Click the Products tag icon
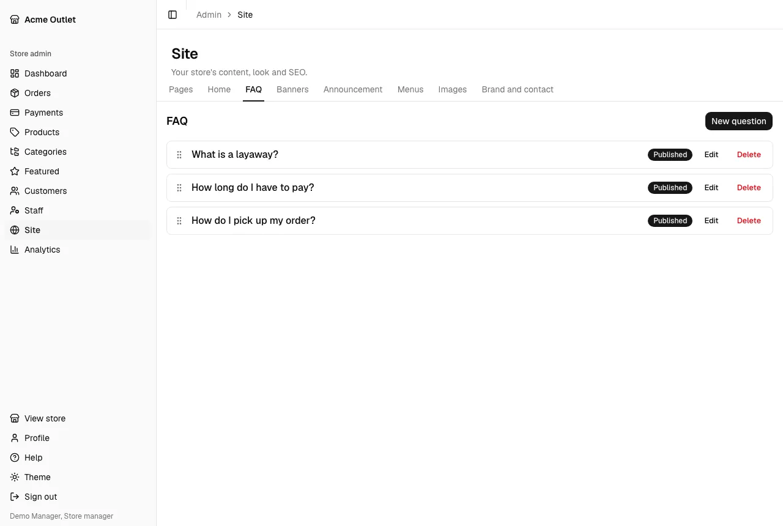This screenshot has height=526, width=783. (15, 132)
